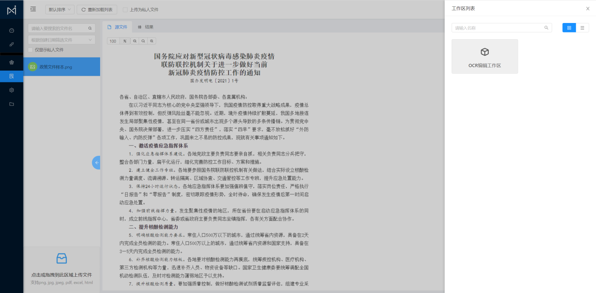Viewport: 596px width, 293px height.
Task: Click the zoom out magnifier icon
Action: [135, 41]
